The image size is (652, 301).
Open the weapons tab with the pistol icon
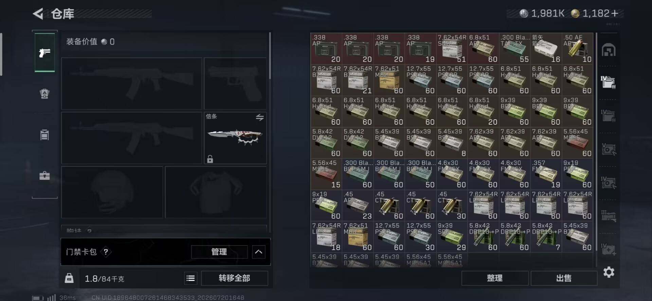(x=44, y=53)
